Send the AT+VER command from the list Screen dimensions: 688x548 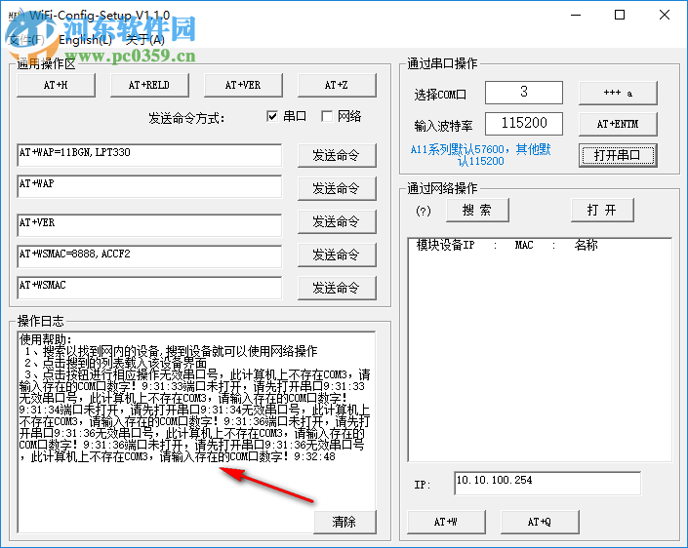coord(337,221)
